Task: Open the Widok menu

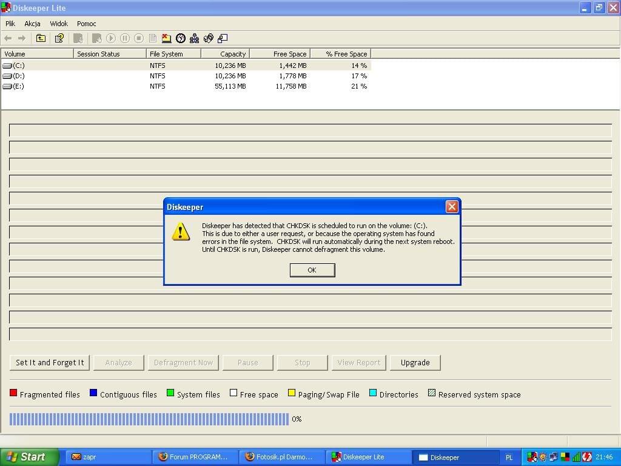Action: point(59,24)
